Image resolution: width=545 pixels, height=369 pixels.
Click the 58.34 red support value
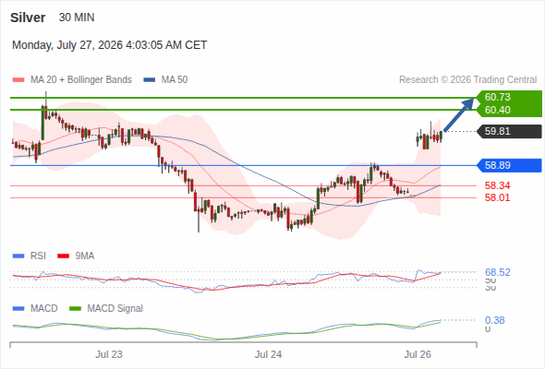click(x=497, y=185)
